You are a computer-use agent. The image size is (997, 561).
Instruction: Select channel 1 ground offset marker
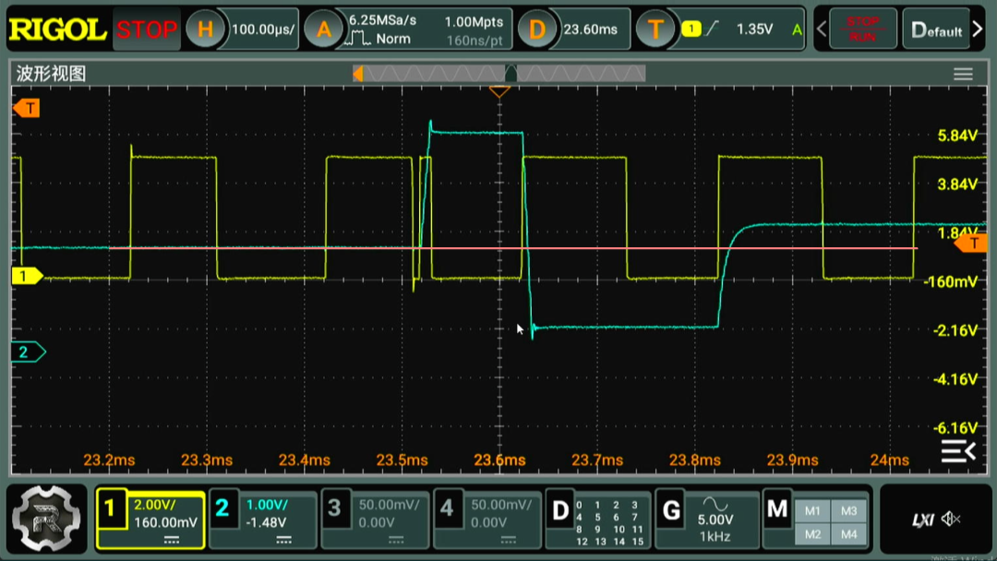(27, 276)
